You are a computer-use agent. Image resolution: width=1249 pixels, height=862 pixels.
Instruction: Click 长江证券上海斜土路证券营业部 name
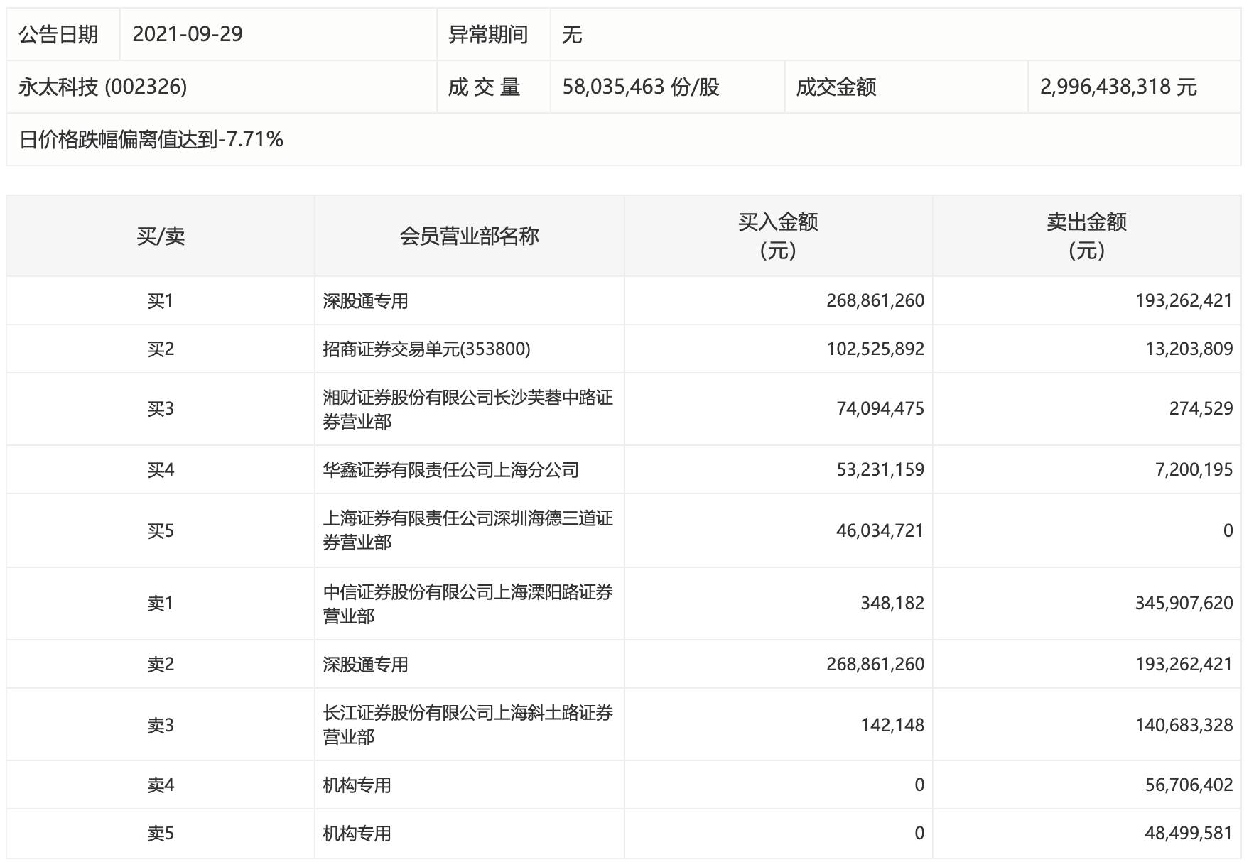467,724
